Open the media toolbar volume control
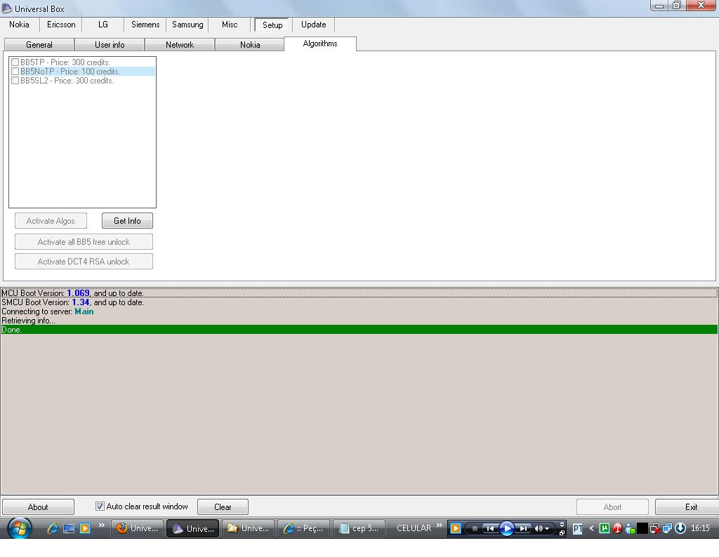719x557 pixels. click(x=541, y=528)
